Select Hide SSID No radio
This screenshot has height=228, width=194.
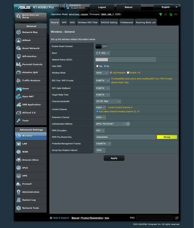click(x=105, y=66)
